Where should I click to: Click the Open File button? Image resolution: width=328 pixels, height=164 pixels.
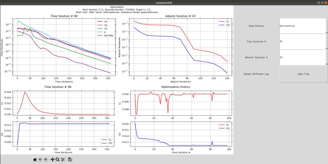tap(304, 74)
